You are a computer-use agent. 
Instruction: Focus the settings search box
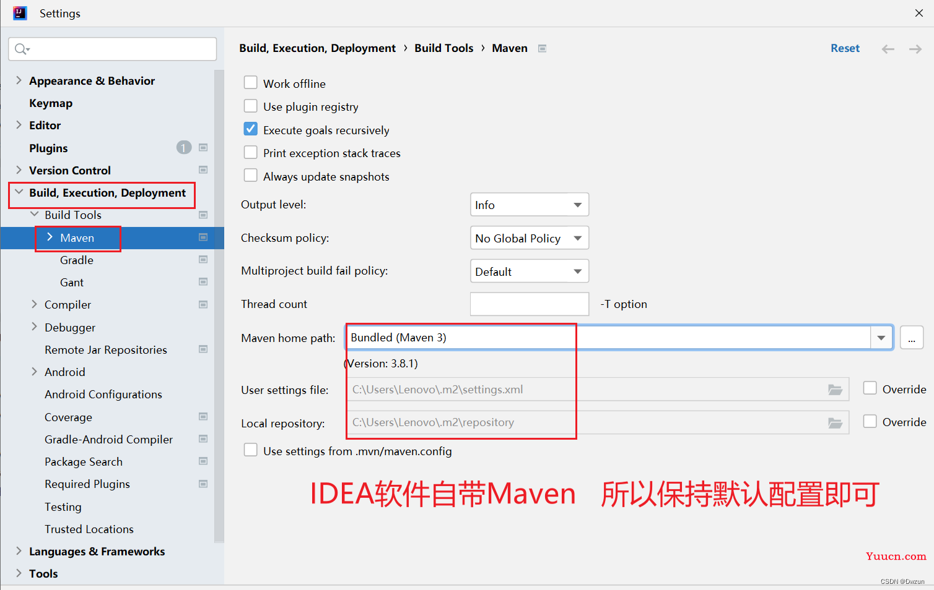113,49
